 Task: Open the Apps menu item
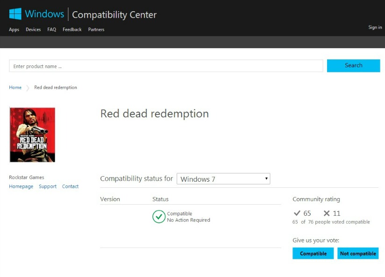(x=14, y=29)
